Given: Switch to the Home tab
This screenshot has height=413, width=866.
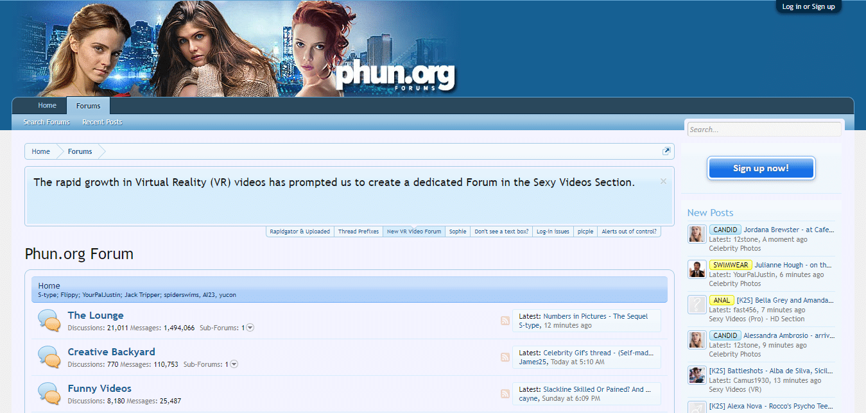Looking at the screenshot, I should pos(47,106).
